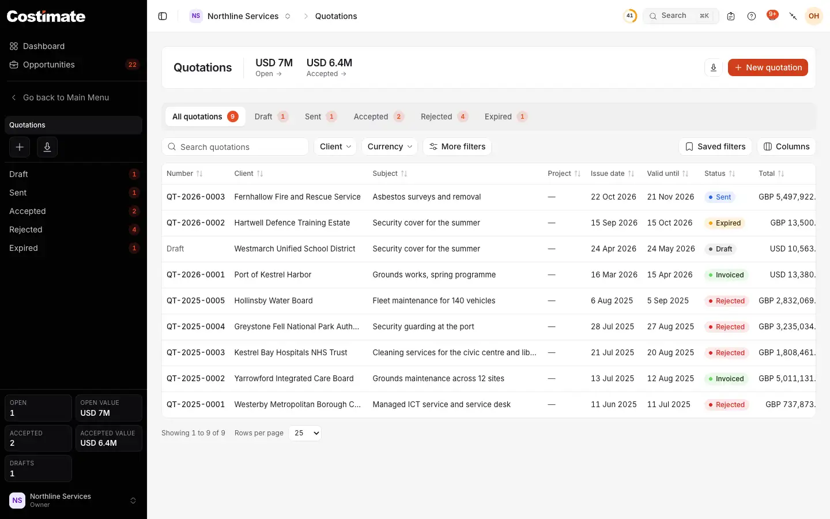Screen dimensions: 830x519
Task: Open OH user avatar menu
Action: click(x=814, y=16)
